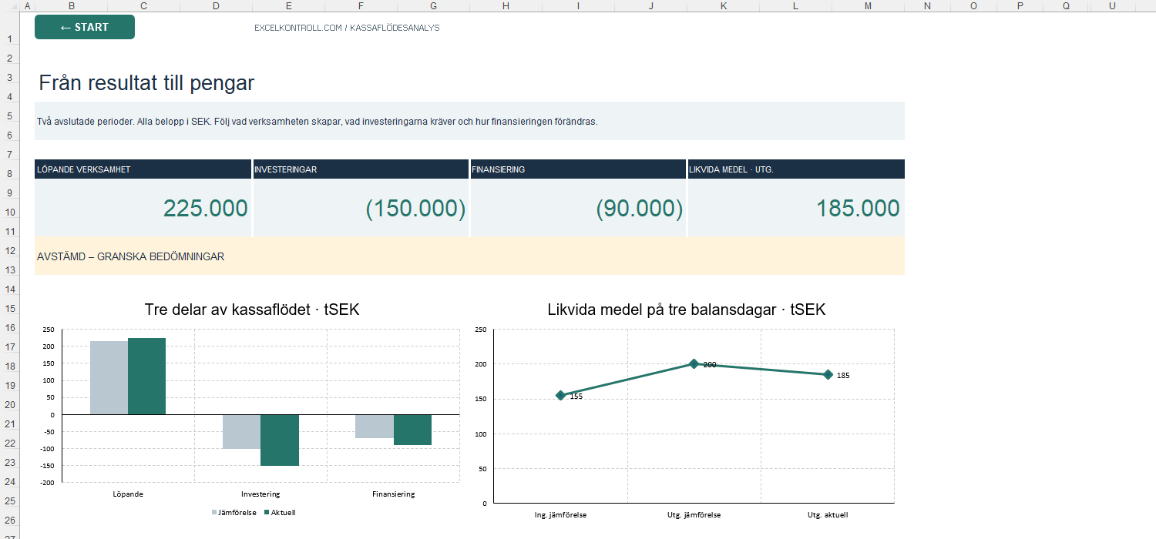Click the value (150.000)
The image size is (1156, 539).
coord(415,209)
